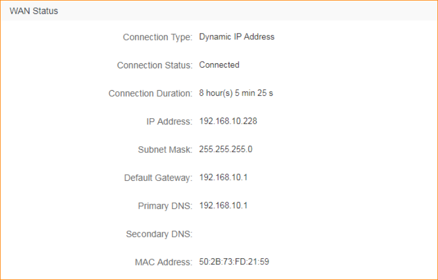Click the IP Address label

(x=169, y=122)
